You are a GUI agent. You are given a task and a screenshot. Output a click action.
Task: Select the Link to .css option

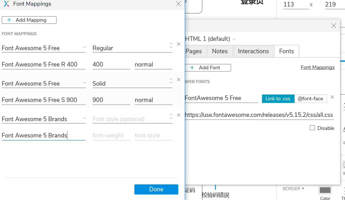(278, 99)
